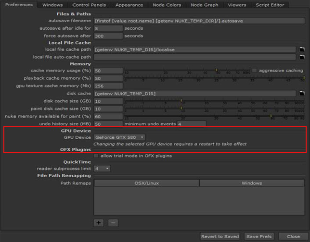Add a new path remap row
Image resolution: width=310 pixels, height=242 pixels.
point(99,223)
